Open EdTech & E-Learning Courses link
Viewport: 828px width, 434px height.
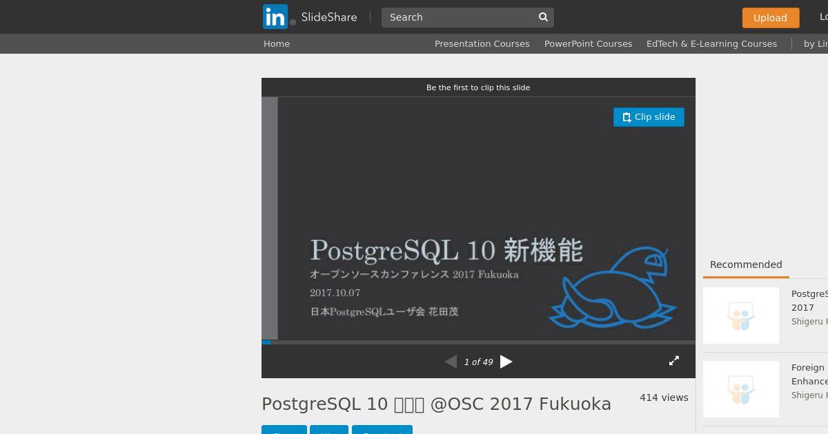pyautogui.click(x=711, y=43)
